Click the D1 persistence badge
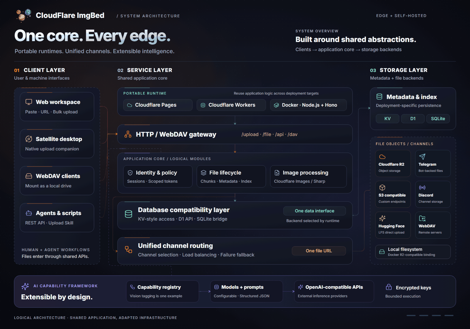Viewport: 470px width, 329px height. tap(413, 119)
